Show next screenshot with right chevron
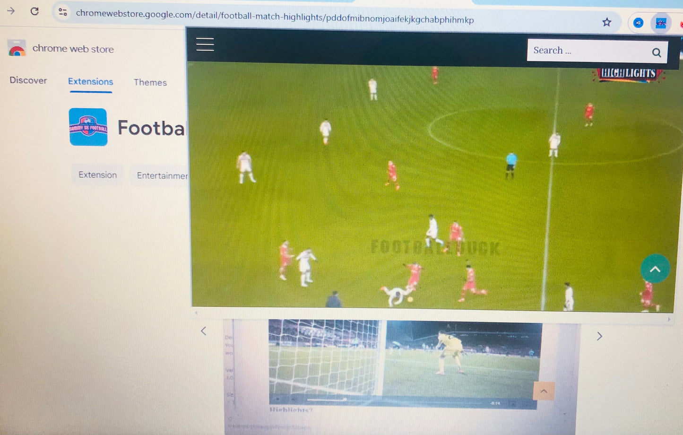683x435 pixels. coord(599,336)
